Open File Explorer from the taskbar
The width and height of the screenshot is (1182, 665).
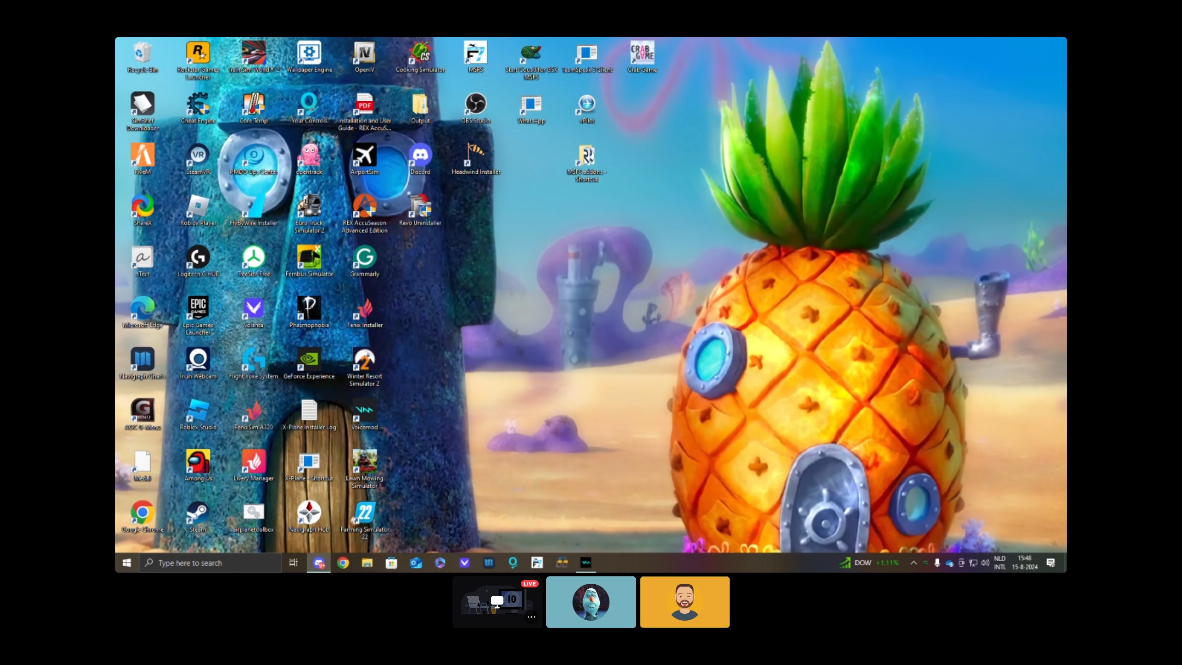367,562
